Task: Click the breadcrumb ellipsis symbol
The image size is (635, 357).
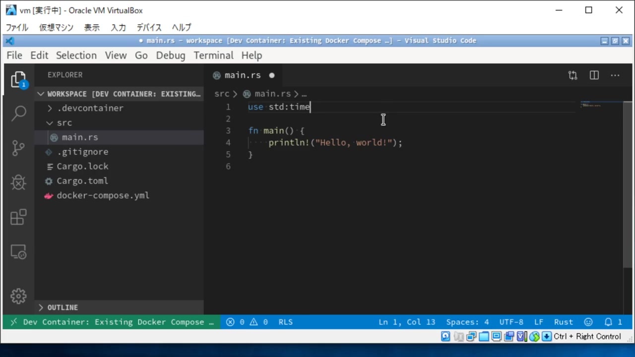Action: [304, 94]
